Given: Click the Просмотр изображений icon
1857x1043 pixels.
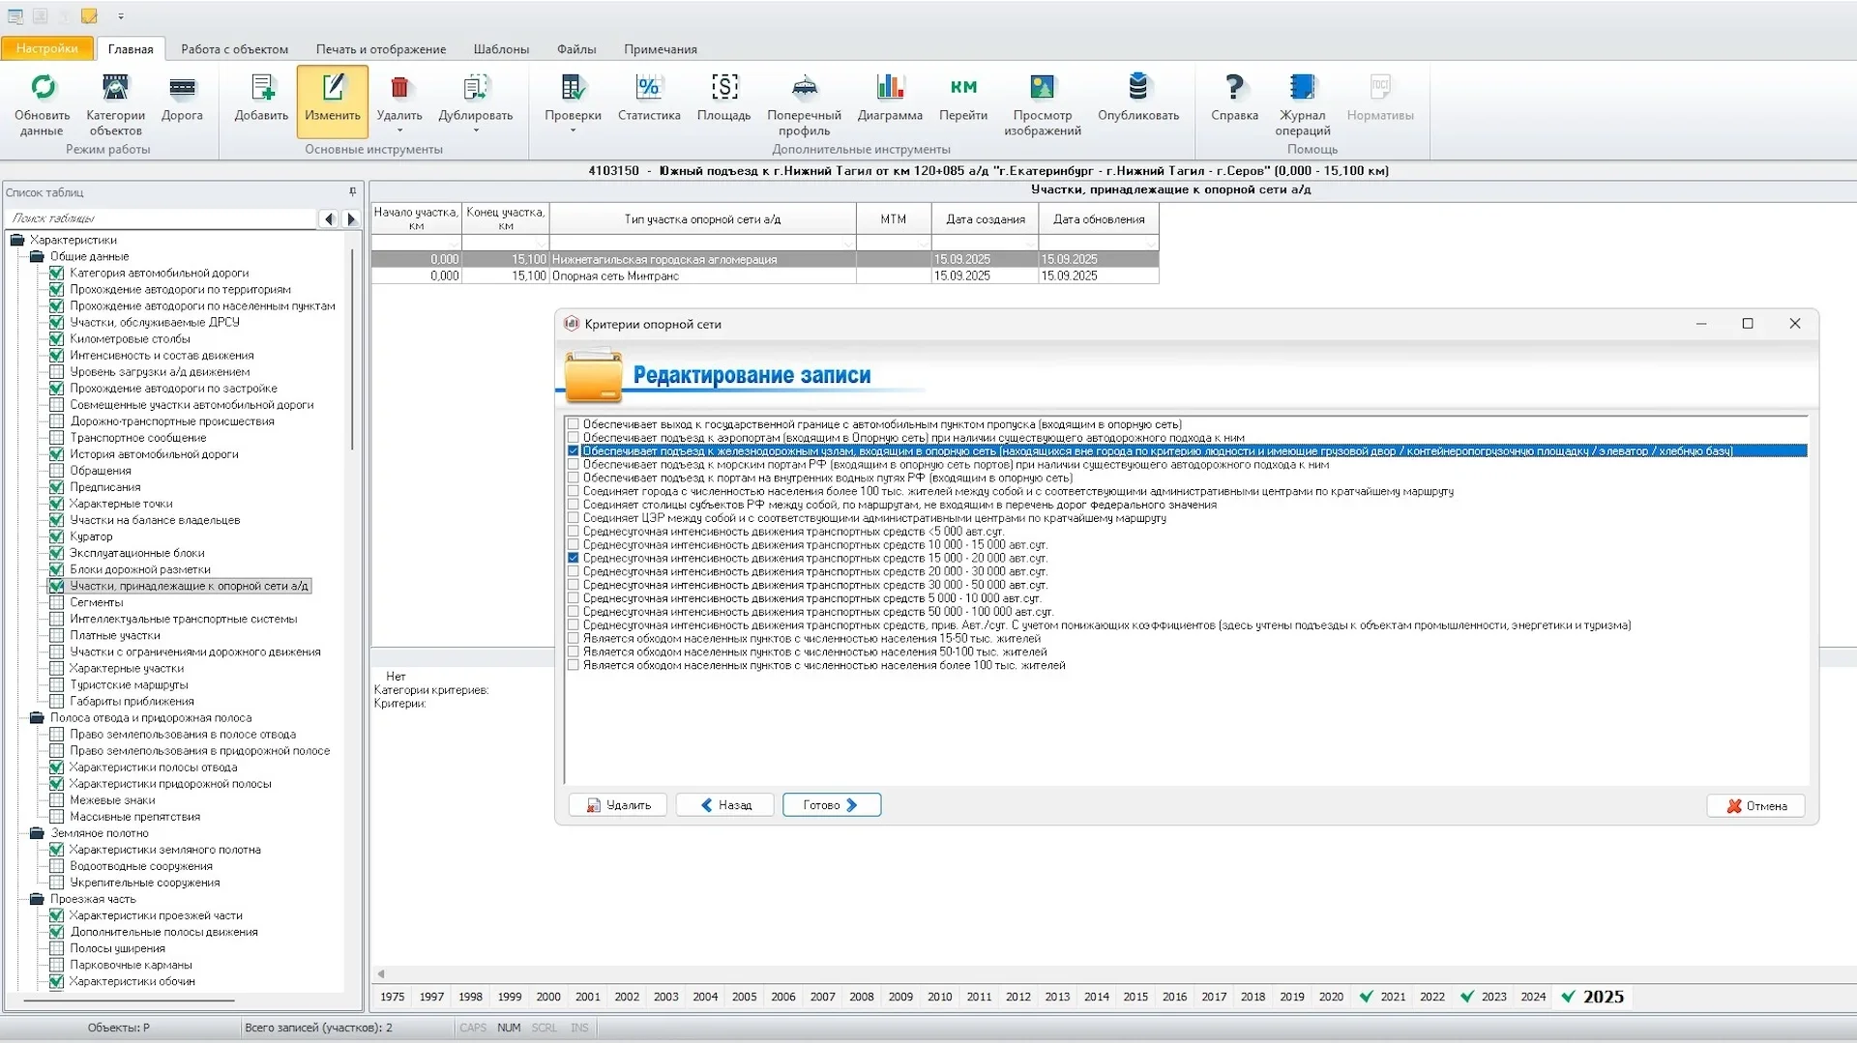Looking at the screenshot, I should [1042, 88].
